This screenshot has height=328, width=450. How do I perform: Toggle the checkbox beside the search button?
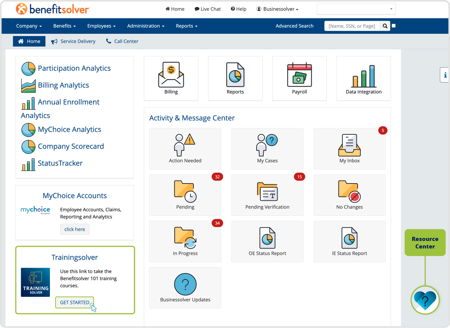coord(394,26)
